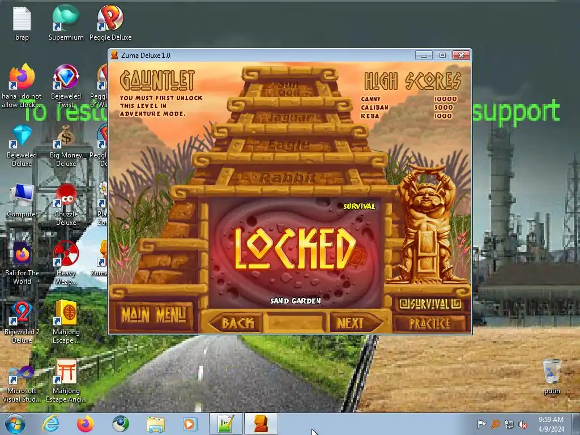Open the putin recycle bin icon

552,376
